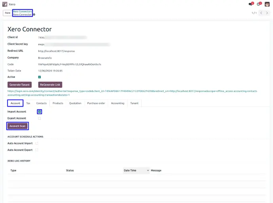The width and height of the screenshot is (273, 203).
Task: Click the 1 / 1 pager counter
Action: point(254,13)
